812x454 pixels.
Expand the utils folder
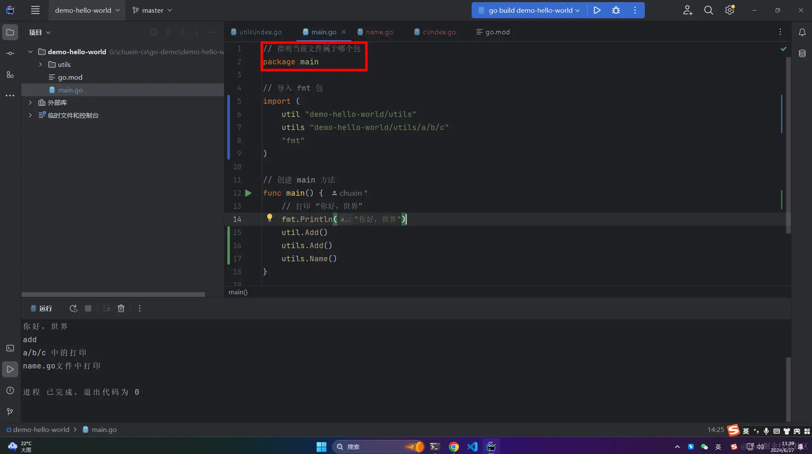coord(41,64)
